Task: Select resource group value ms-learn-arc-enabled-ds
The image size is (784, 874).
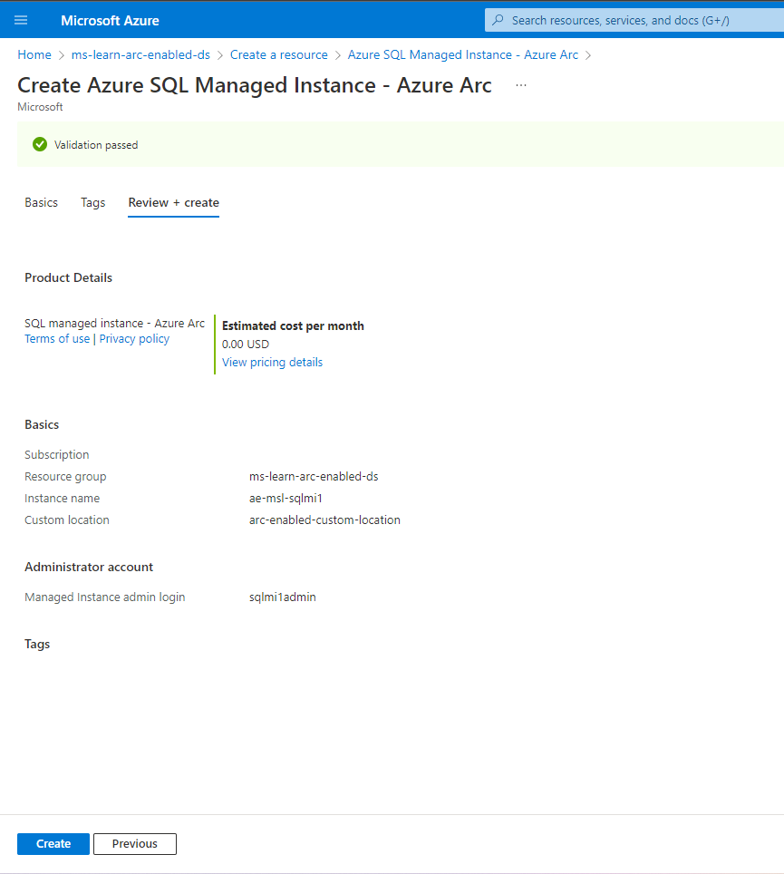Action: 314,477
